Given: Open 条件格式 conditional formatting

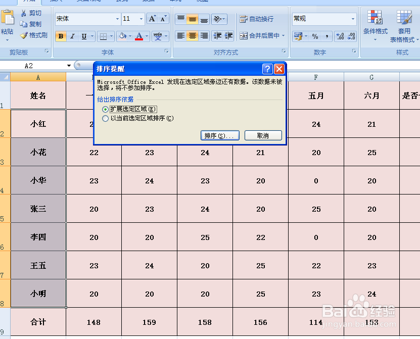Looking at the screenshot, I should click(375, 26).
